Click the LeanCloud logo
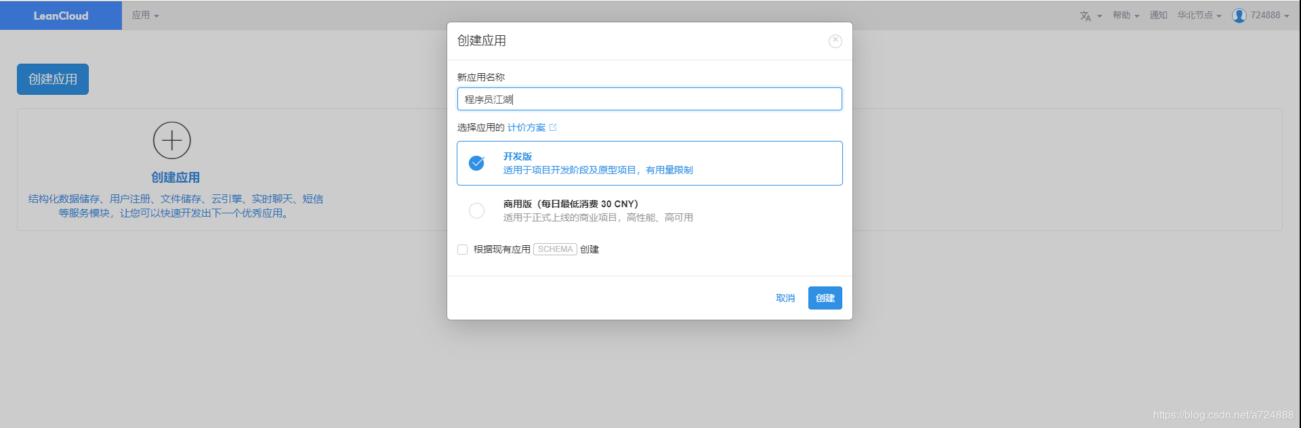This screenshot has height=428, width=1301. coord(60,15)
